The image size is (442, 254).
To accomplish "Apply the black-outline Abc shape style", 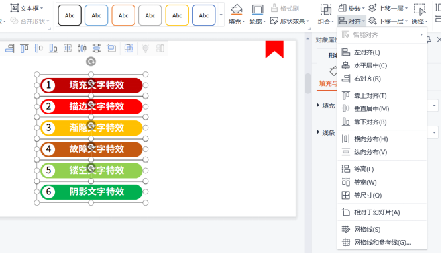I will tap(70, 15).
